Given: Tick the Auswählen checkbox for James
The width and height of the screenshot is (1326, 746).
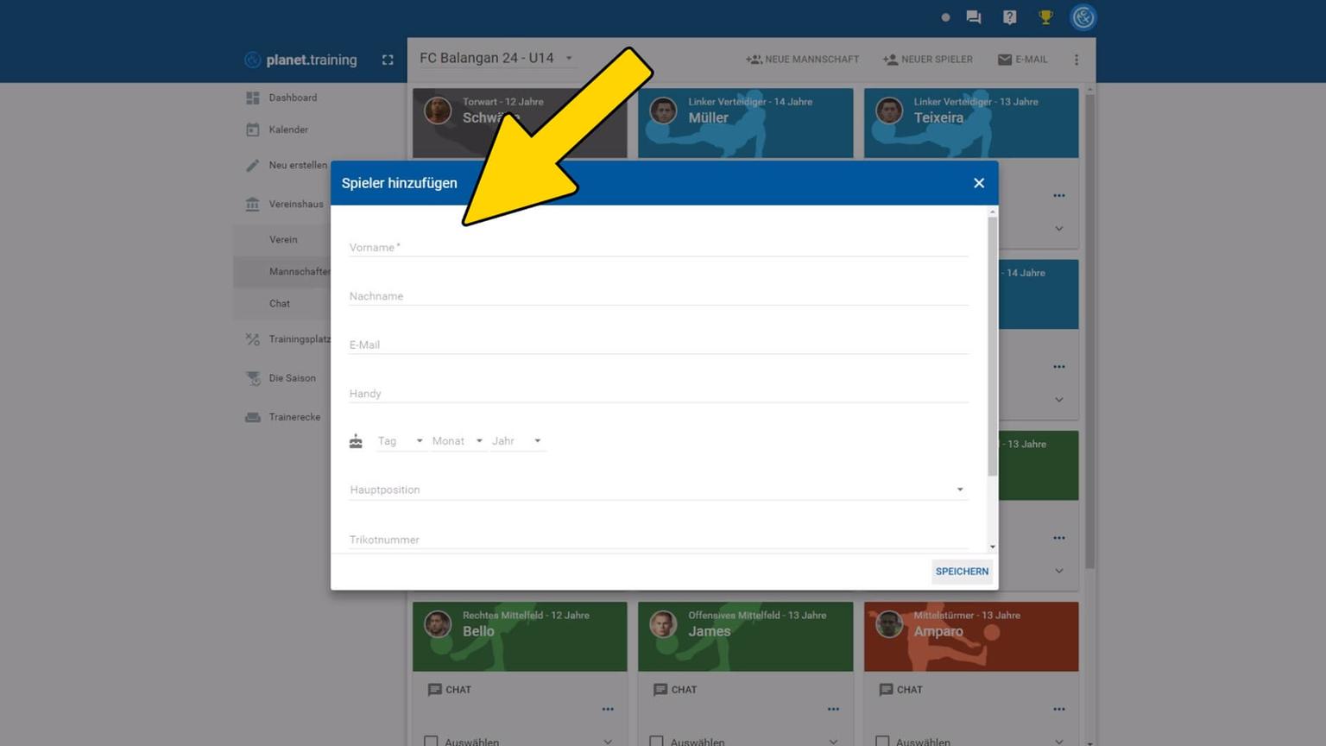Looking at the screenshot, I should click(656, 742).
